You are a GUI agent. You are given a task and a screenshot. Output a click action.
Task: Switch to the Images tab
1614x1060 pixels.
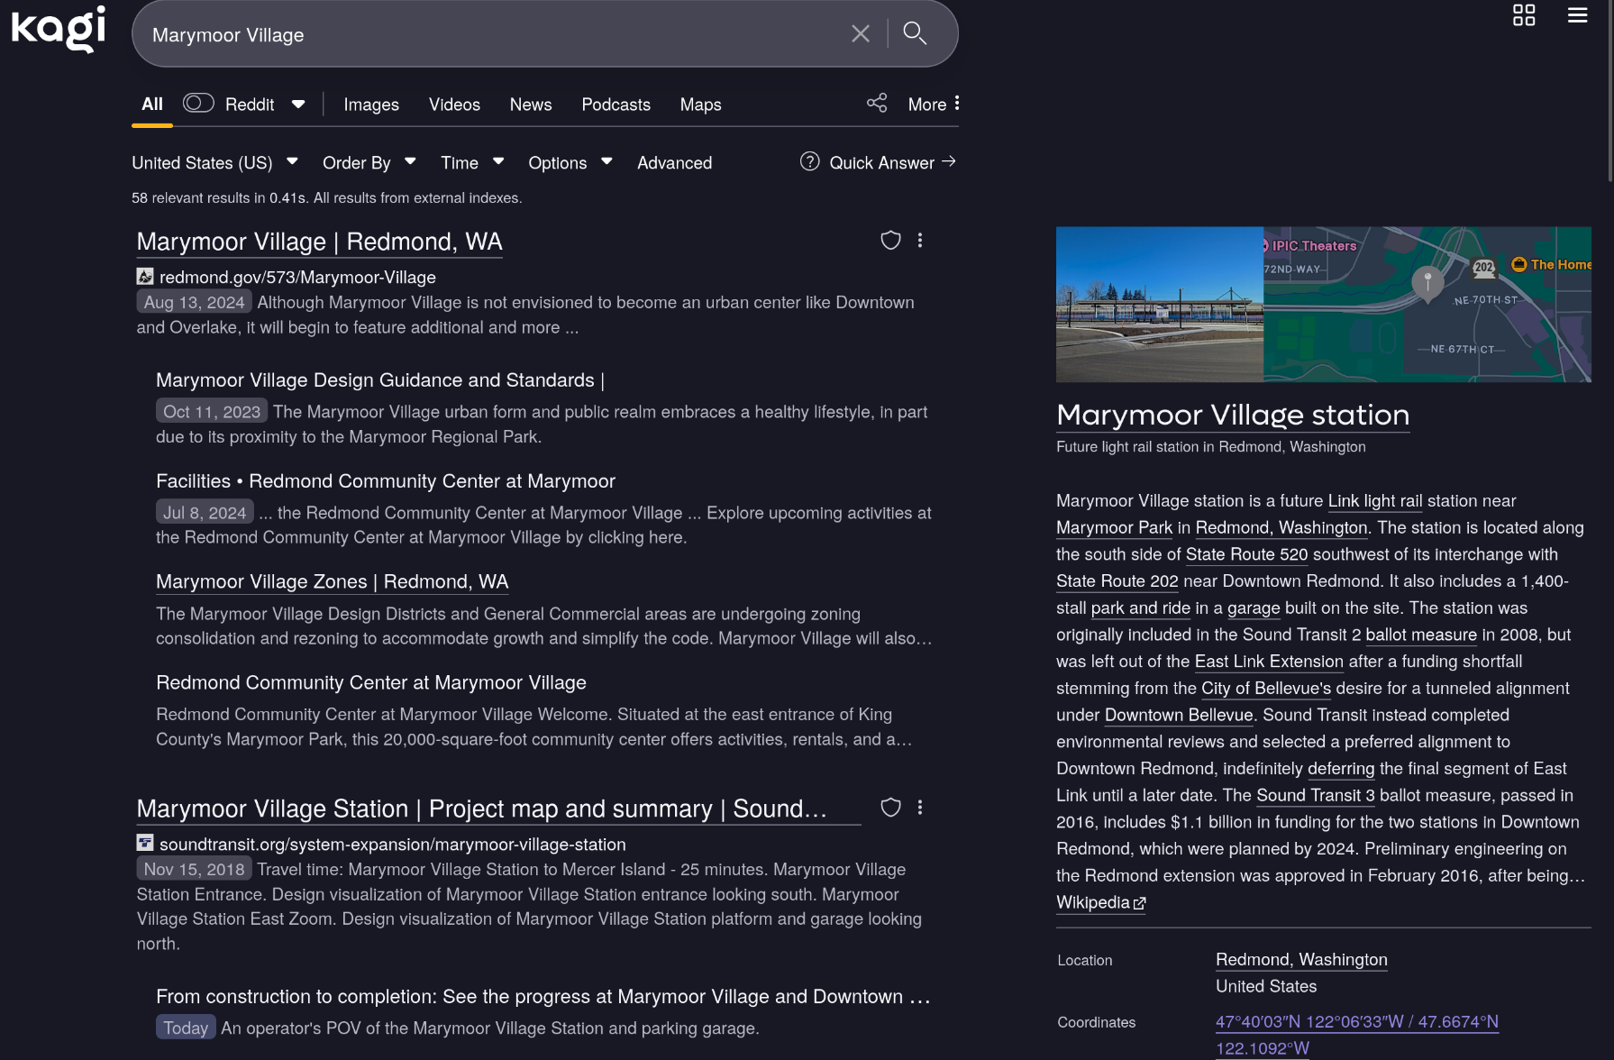[x=370, y=105]
